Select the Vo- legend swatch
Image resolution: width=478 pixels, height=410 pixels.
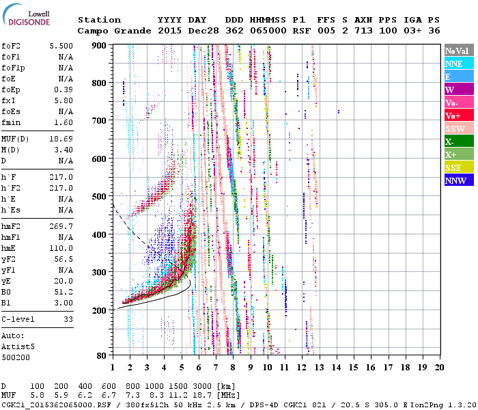[459, 102]
